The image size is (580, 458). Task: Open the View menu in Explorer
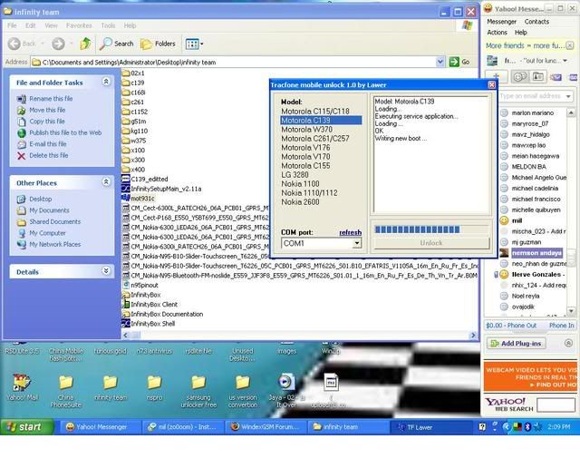(51, 25)
